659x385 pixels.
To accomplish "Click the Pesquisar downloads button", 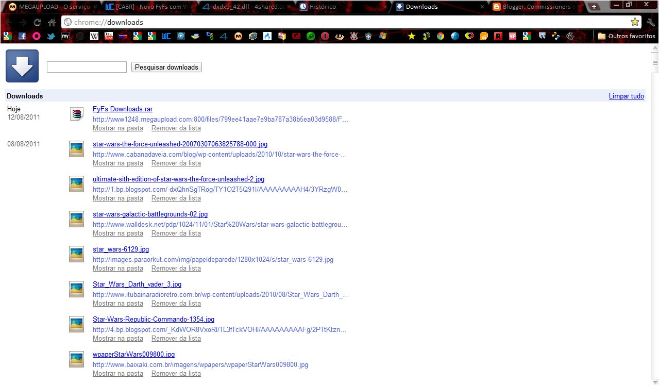I will coord(166,67).
